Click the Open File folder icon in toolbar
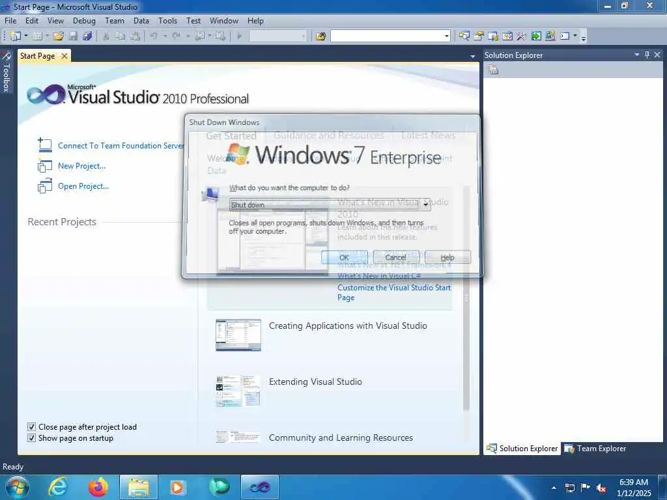Image resolution: width=667 pixels, height=500 pixels. [59, 36]
